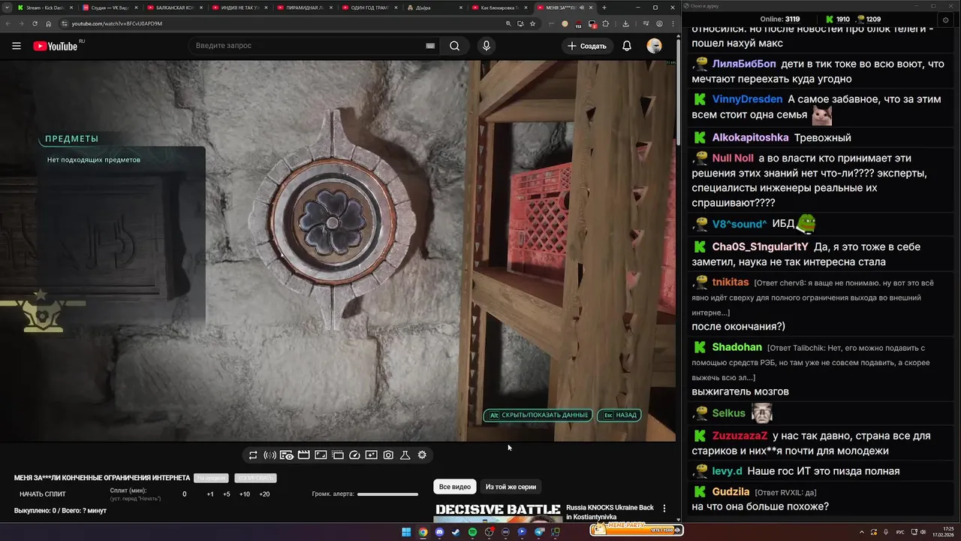Viewport: 961px width, 541px height.
Task: Adjust the Громк. алерта volume slider
Action: (x=387, y=494)
